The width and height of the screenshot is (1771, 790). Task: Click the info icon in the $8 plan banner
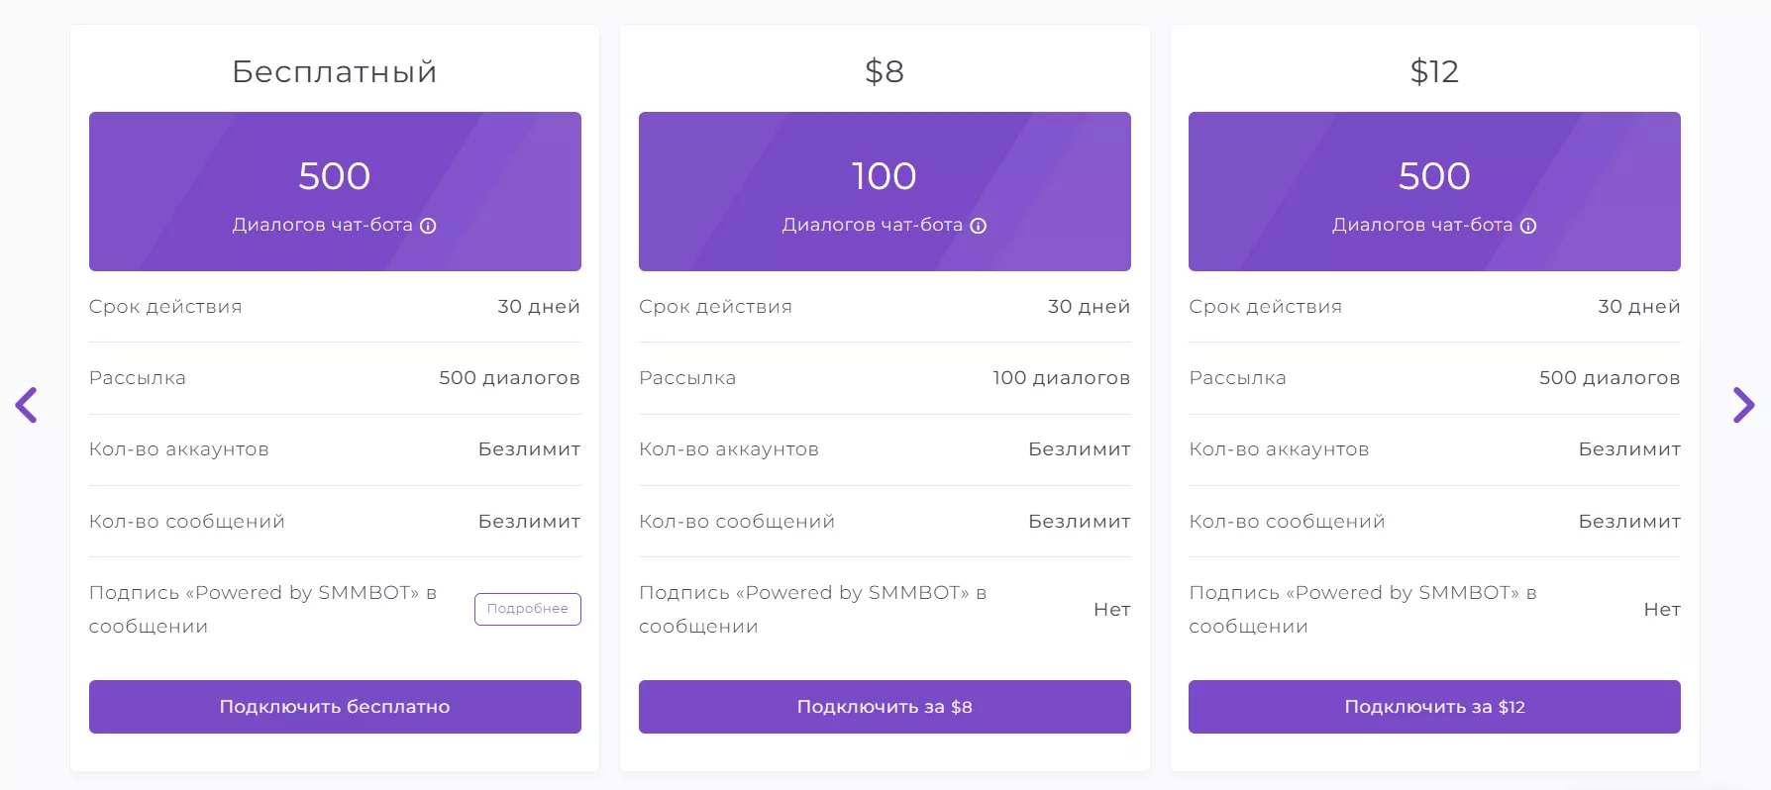click(x=978, y=226)
